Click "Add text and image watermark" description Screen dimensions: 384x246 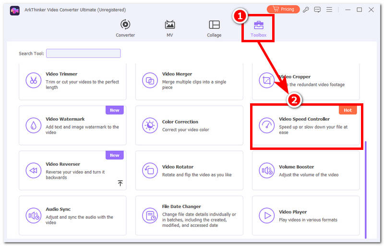pos(82,130)
